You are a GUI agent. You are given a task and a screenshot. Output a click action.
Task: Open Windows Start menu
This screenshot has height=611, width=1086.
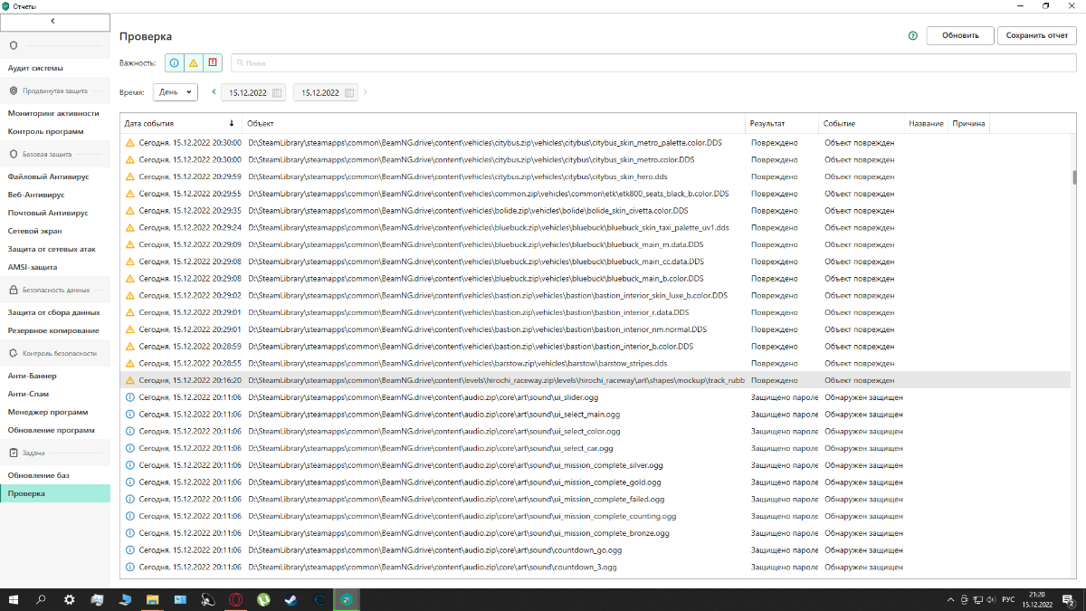[x=13, y=599]
